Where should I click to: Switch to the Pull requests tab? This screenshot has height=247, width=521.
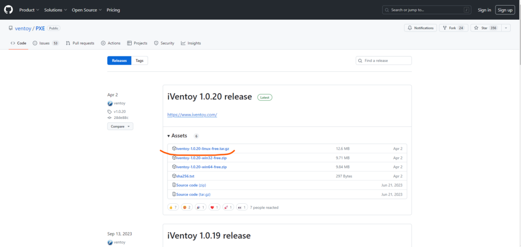pyautogui.click(x=80, y=43)
